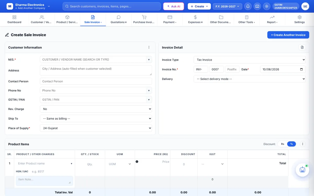Click the HSN / SAC field

point(51,171)
